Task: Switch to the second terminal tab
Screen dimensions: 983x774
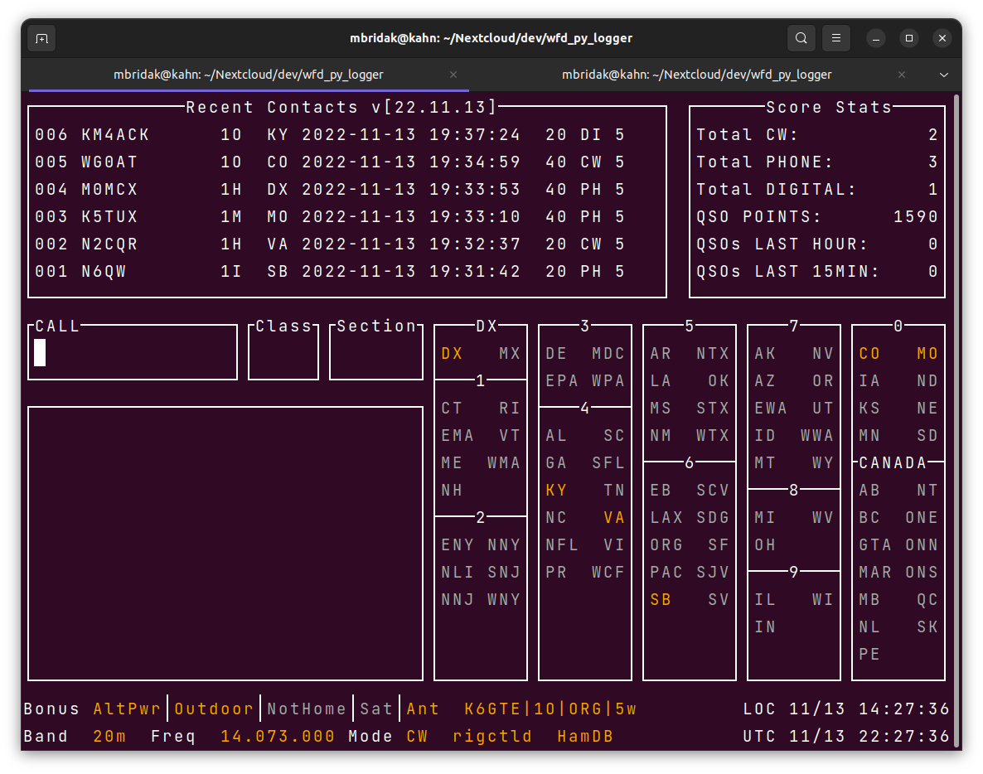Action: (696, 75)
